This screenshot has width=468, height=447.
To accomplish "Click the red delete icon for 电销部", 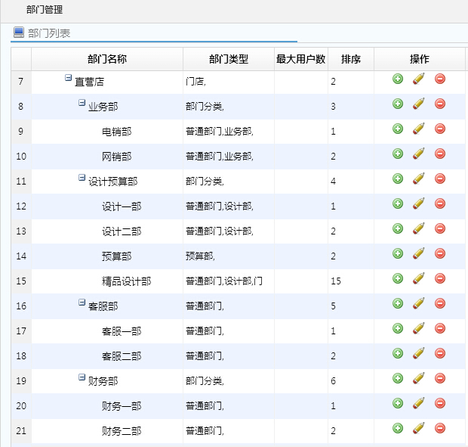I will 440,129.
